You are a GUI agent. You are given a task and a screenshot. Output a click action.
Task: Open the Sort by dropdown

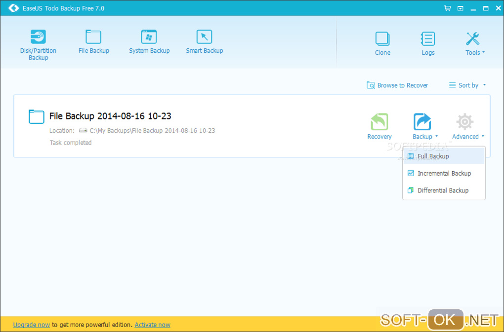[x=467, y=85]
